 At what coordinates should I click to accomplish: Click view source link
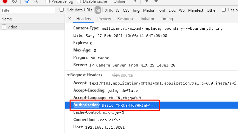[122, 75]
